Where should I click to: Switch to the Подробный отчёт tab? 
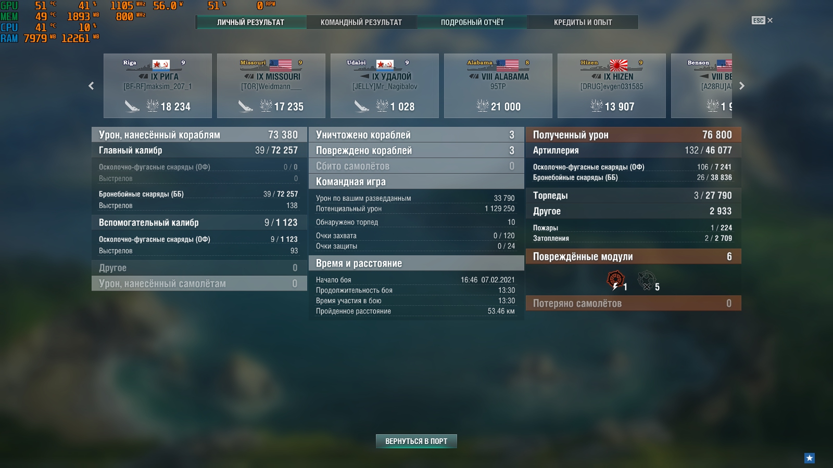[472, 22]
